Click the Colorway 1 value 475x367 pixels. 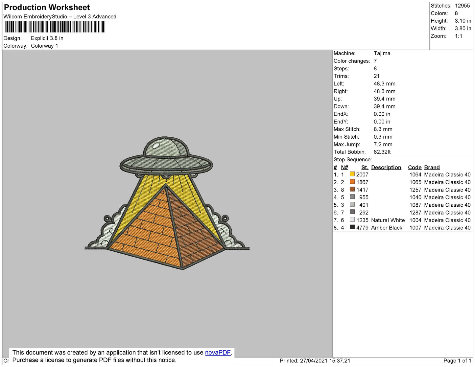tap(44, 46)
